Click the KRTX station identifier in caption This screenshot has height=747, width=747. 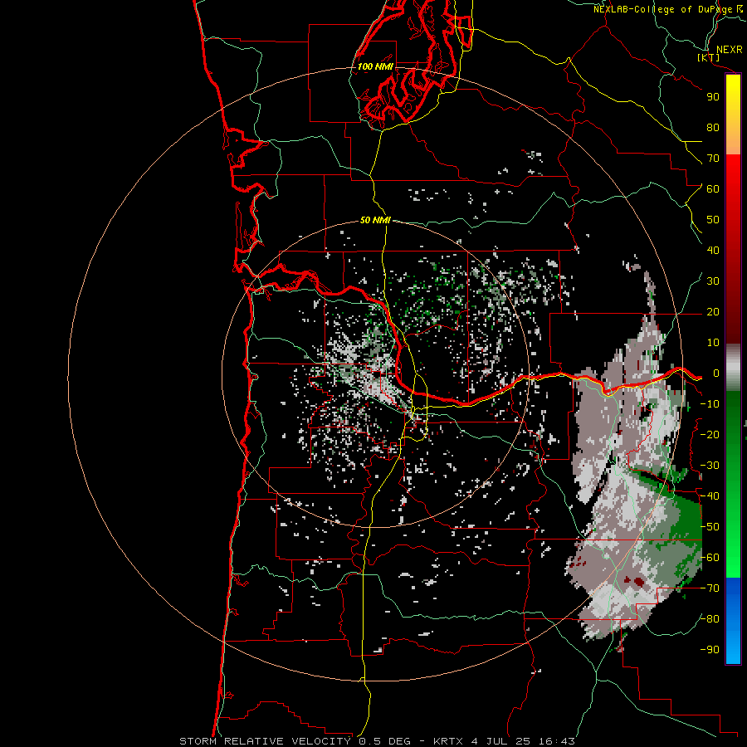[x=449, y=741]
